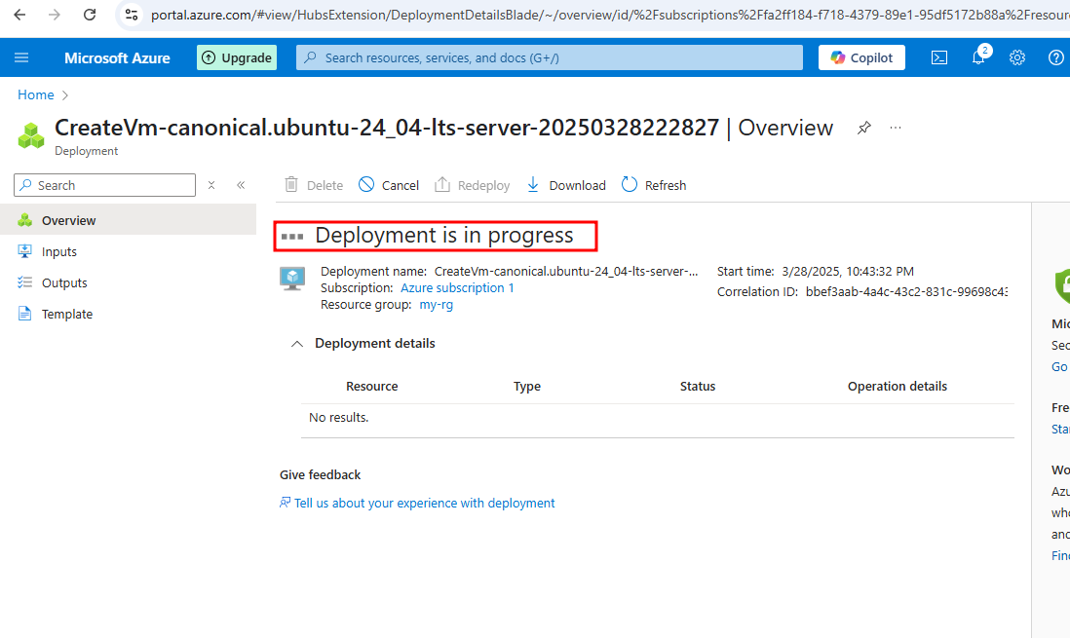Click the virtual machine icon beside deployment name
The height and width of the screenshot is (638, 1070).
pyautogui.click(x=292, y=280)
